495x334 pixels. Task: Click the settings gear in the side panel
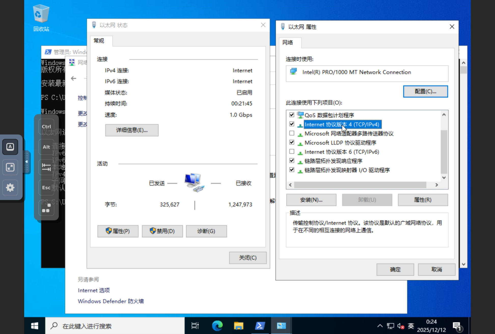tap(10, 188)
